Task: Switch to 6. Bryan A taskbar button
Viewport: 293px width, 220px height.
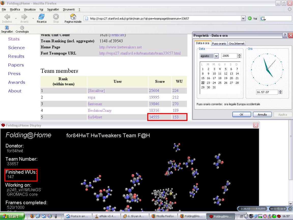Action: (x=135, y=216)
